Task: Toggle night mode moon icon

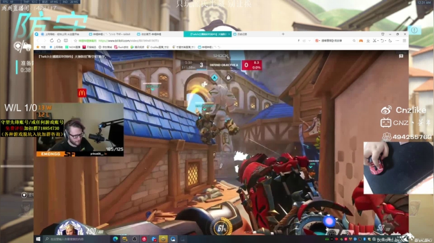Action: click(x=390, y=40)
